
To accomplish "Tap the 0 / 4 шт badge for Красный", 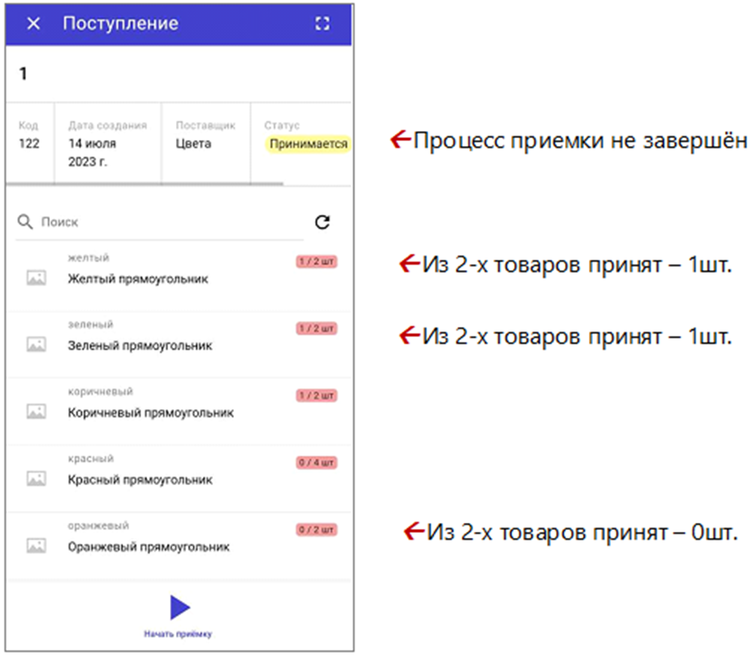I will click(x=317, y=462).
